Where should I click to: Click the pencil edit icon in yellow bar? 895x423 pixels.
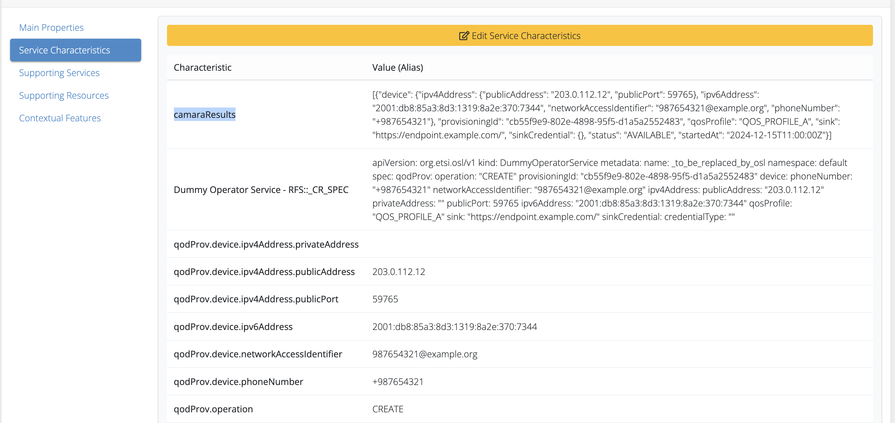464,36
